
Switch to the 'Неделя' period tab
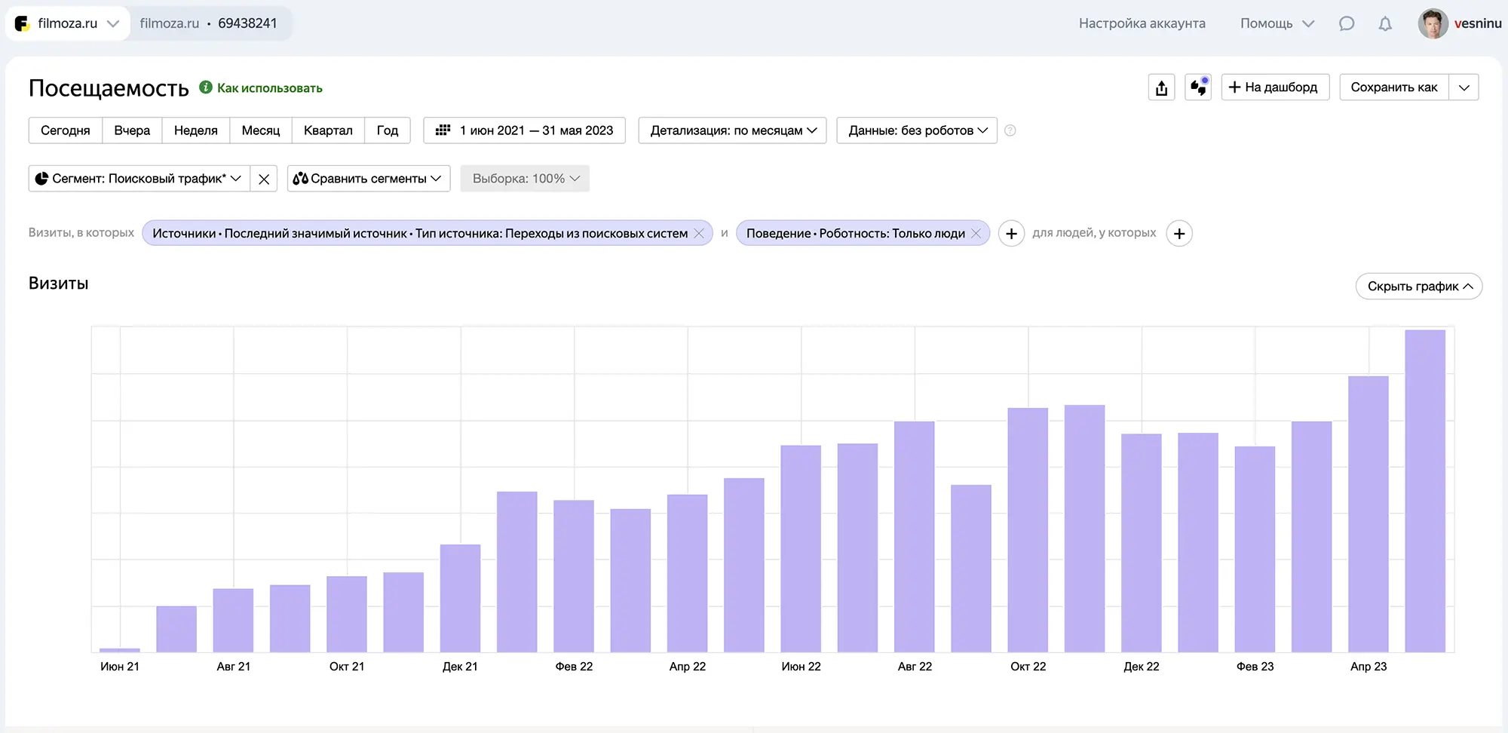(195, 130)
